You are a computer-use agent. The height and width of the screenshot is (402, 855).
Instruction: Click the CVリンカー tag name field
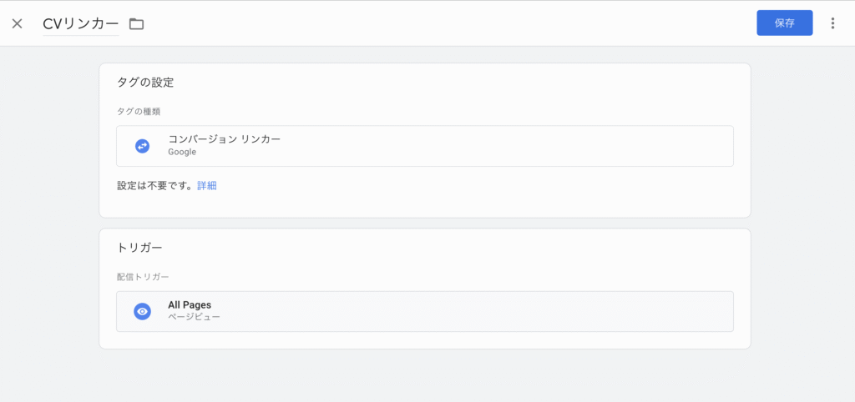80,23
